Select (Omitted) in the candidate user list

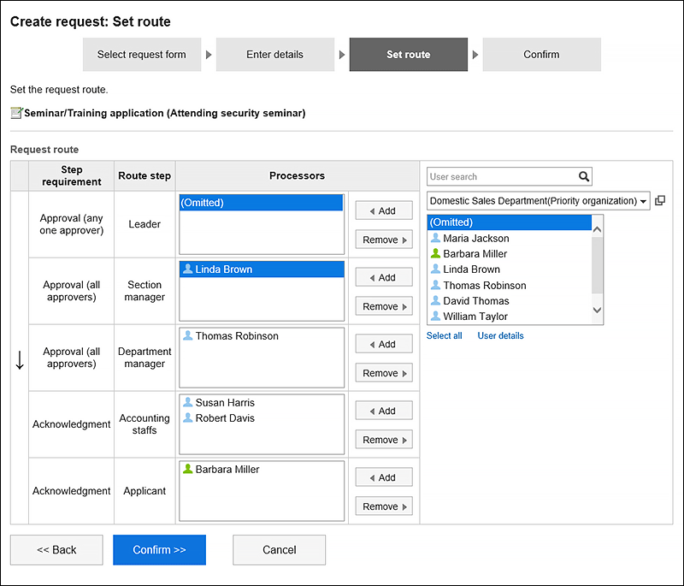[510, 222]
